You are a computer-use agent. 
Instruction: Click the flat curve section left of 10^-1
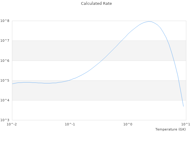tap(45, 83)
